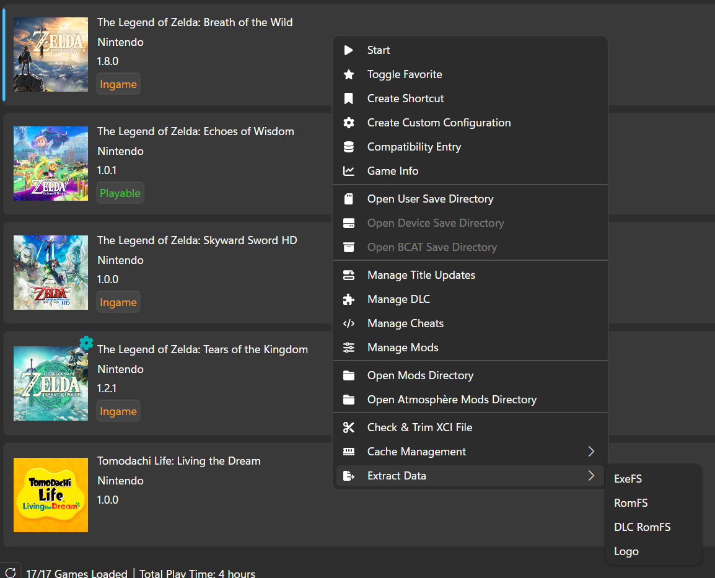Select Manage Title Updates
715x578 pixels.
[470, 275]
